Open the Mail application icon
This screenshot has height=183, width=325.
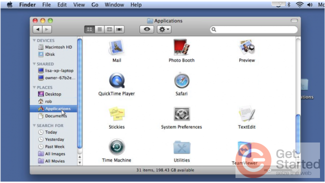pyautogui.click(x=116, y=47)
